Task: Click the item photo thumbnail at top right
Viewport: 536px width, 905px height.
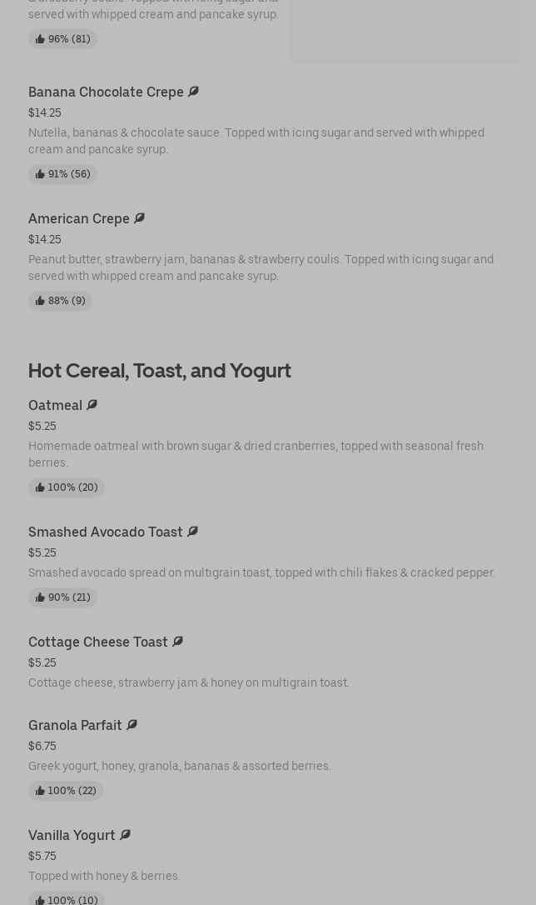Action: (x=404, y=31)
